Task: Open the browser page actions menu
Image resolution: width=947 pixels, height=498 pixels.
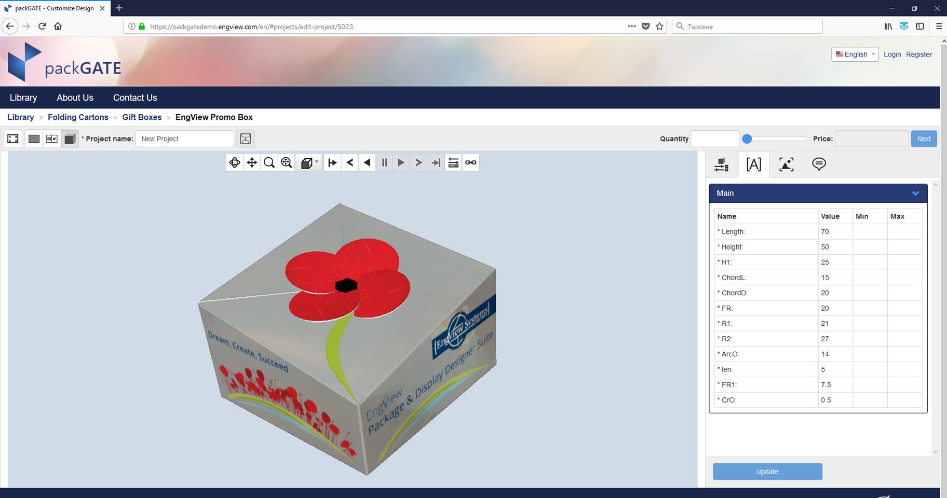Action: 631,26
